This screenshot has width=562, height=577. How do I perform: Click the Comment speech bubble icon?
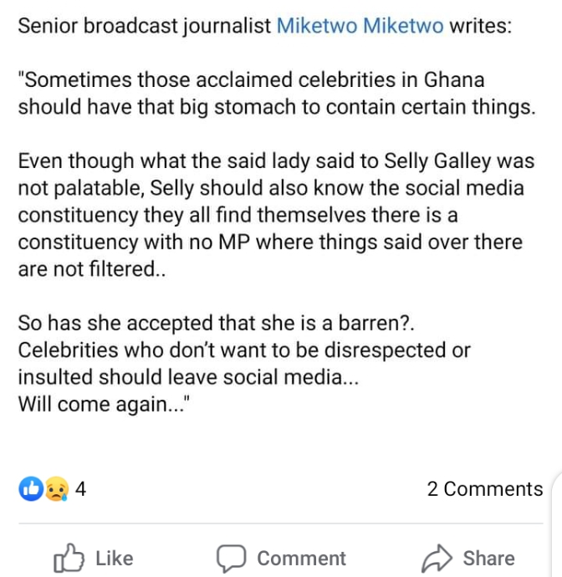[x=232, y=559]
